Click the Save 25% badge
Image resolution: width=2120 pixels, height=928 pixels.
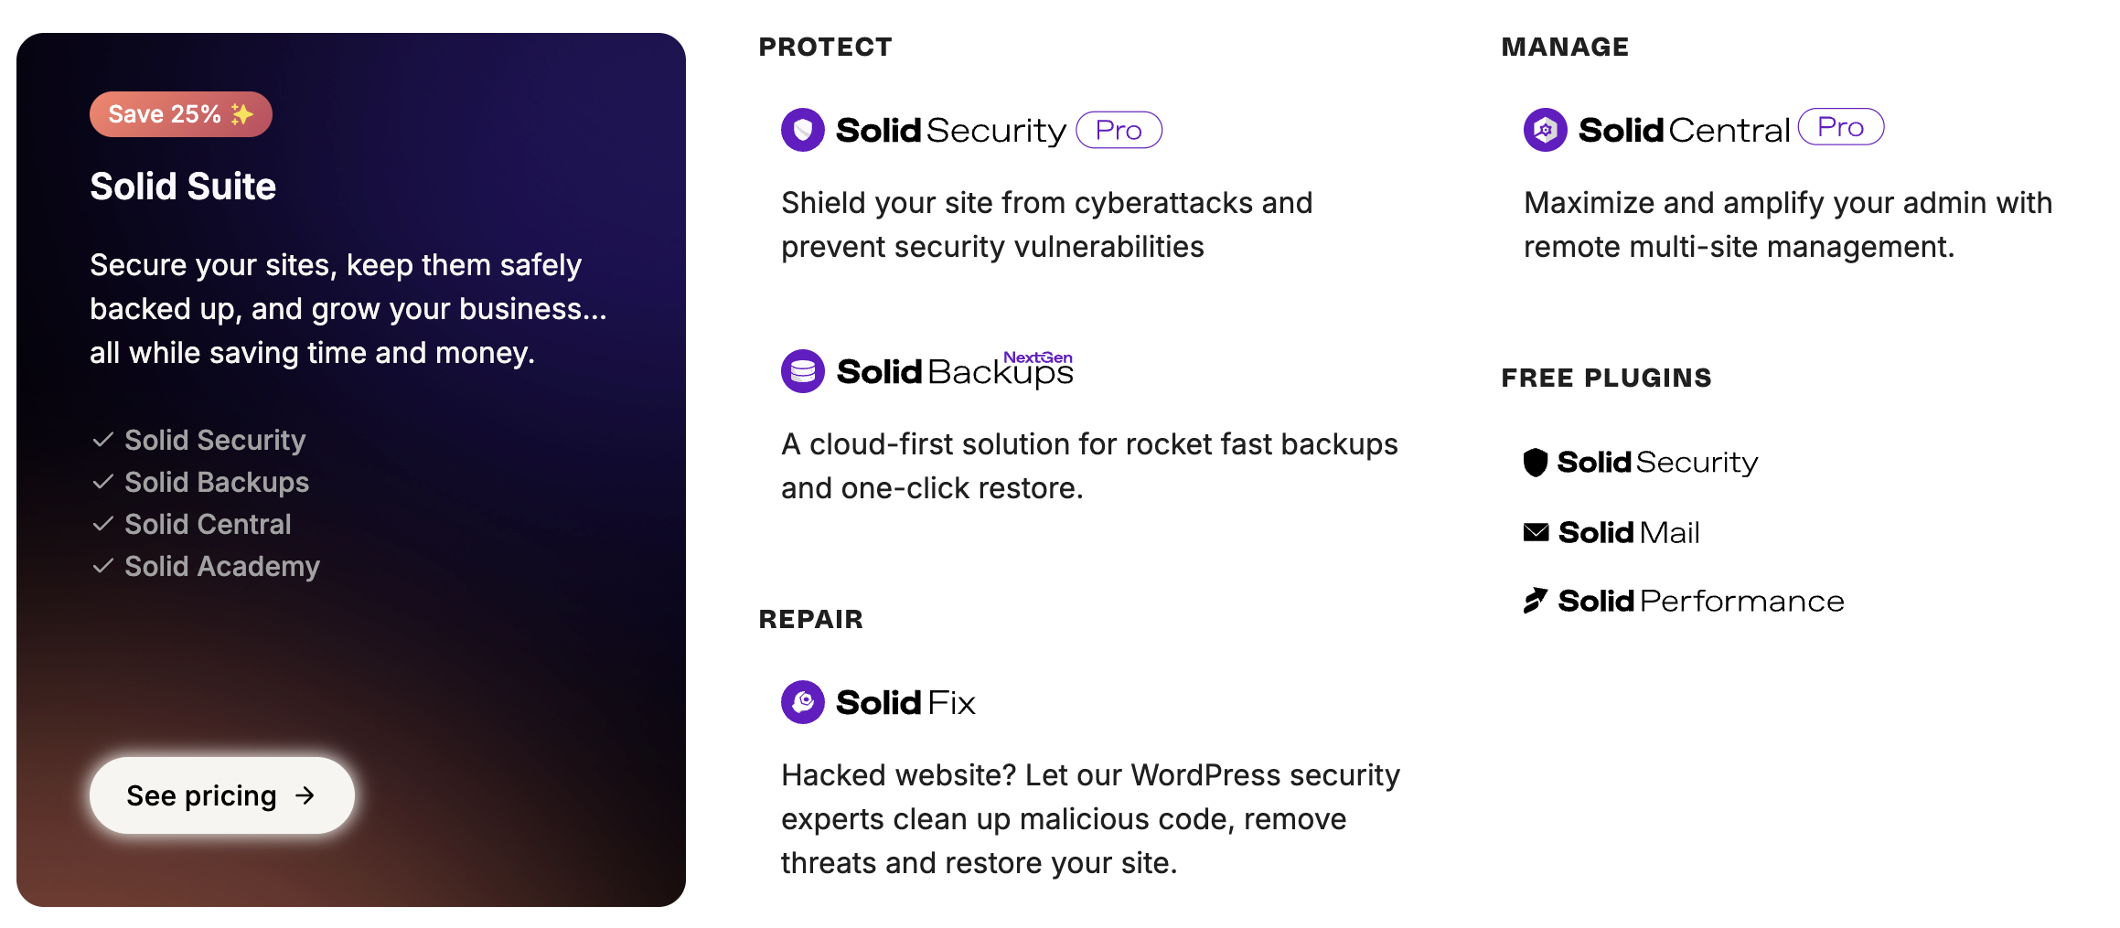pyautogui.click(x=180, y=114)
